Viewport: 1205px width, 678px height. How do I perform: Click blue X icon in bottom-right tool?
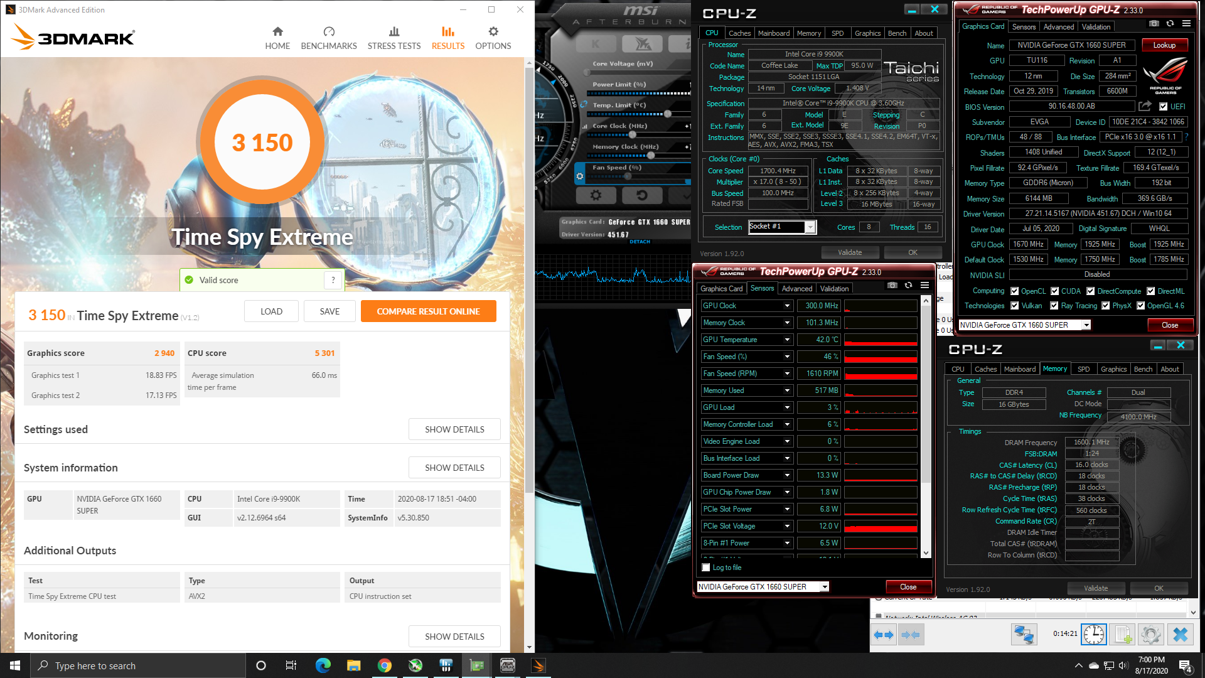(1180, 635)
